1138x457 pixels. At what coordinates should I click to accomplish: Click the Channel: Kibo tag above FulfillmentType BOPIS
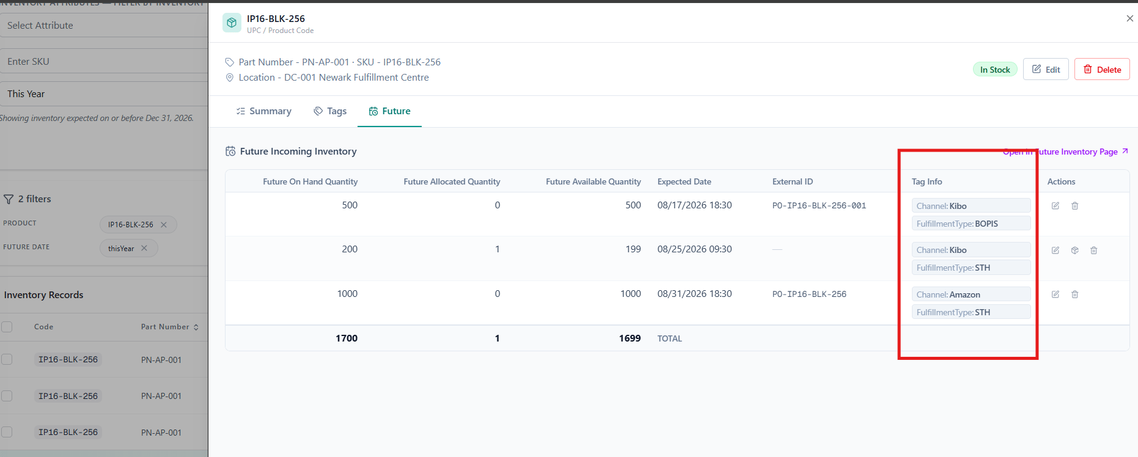click(x=971, y=206)
